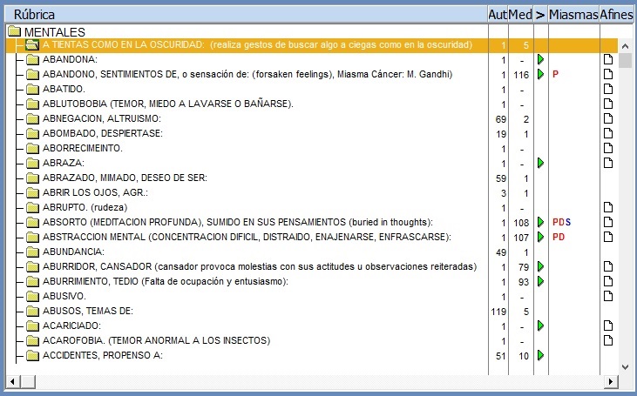The image size is (637, 396).
Task: Click PD miasma marker in ABSTRACCION MENTAL row
Action: coord(559,237)
